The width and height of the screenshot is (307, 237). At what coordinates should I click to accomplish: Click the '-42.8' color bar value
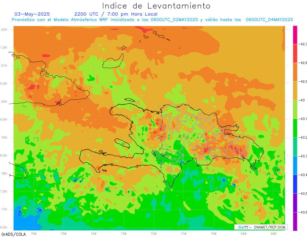tap(303, 63)
